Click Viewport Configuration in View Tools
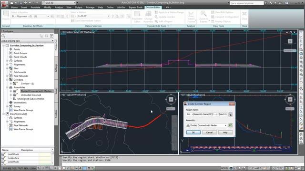The image size is (305, 171). 225,17
